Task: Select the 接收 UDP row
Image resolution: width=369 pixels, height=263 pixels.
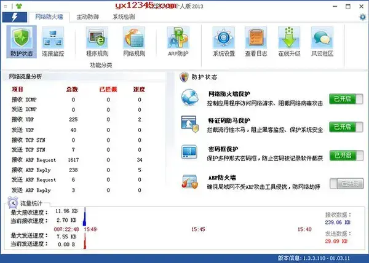Action: click(x=79, y=120)
